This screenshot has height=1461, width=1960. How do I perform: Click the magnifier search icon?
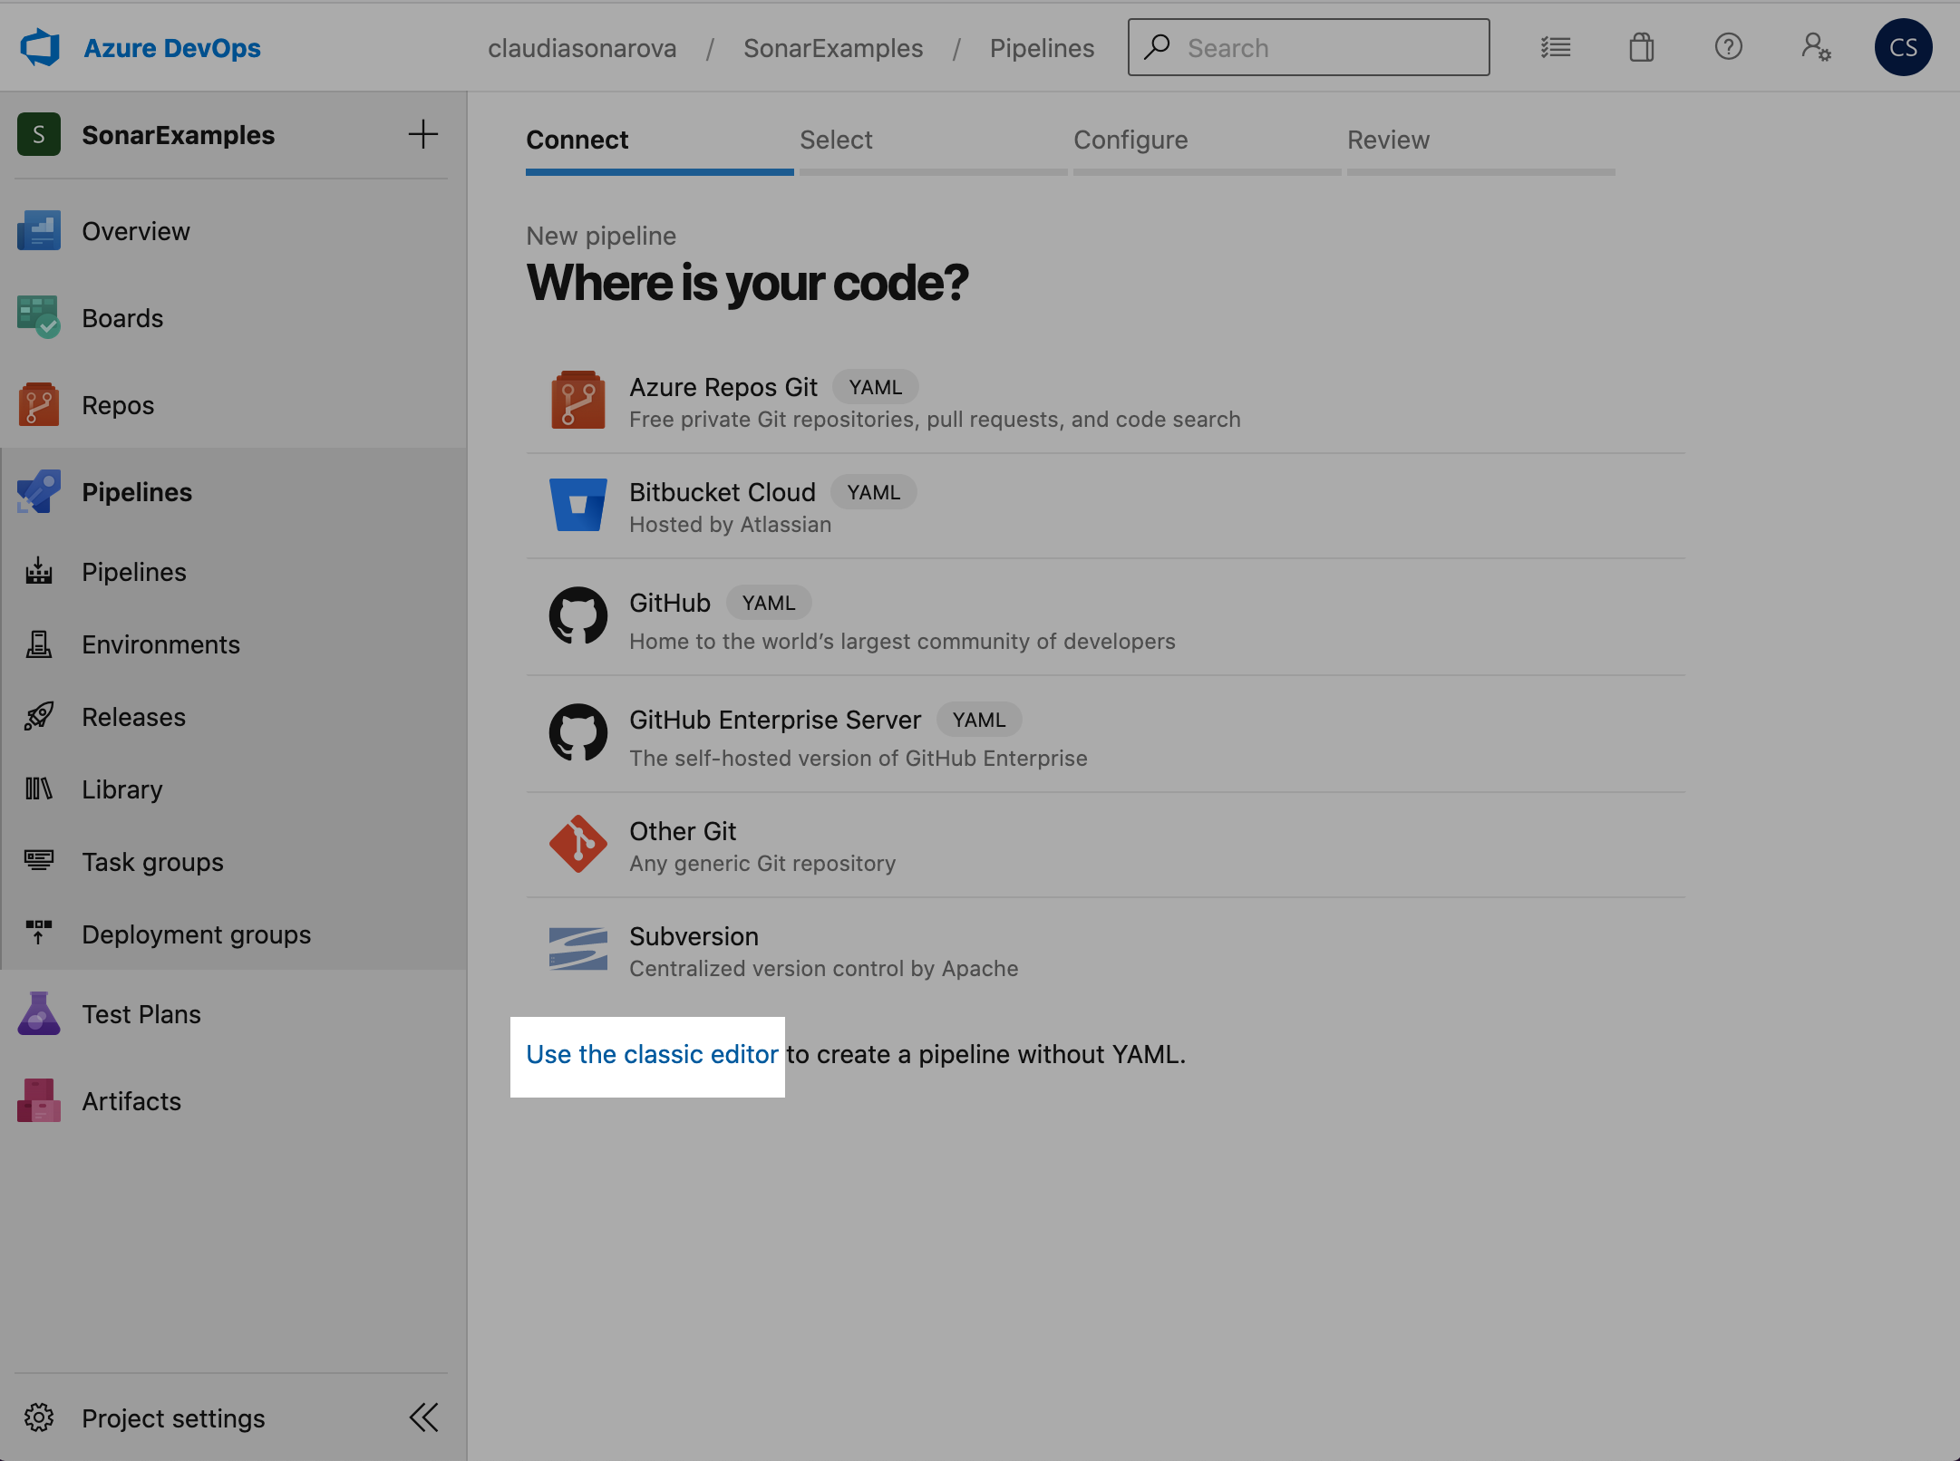tap(1157, 47)
